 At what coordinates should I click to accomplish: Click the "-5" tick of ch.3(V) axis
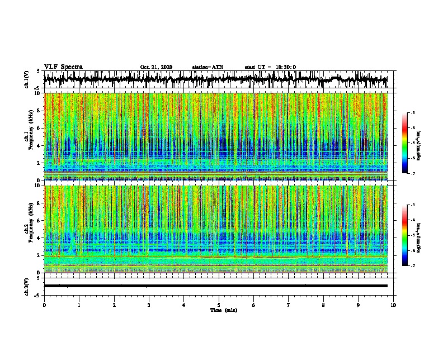[37, 296]
